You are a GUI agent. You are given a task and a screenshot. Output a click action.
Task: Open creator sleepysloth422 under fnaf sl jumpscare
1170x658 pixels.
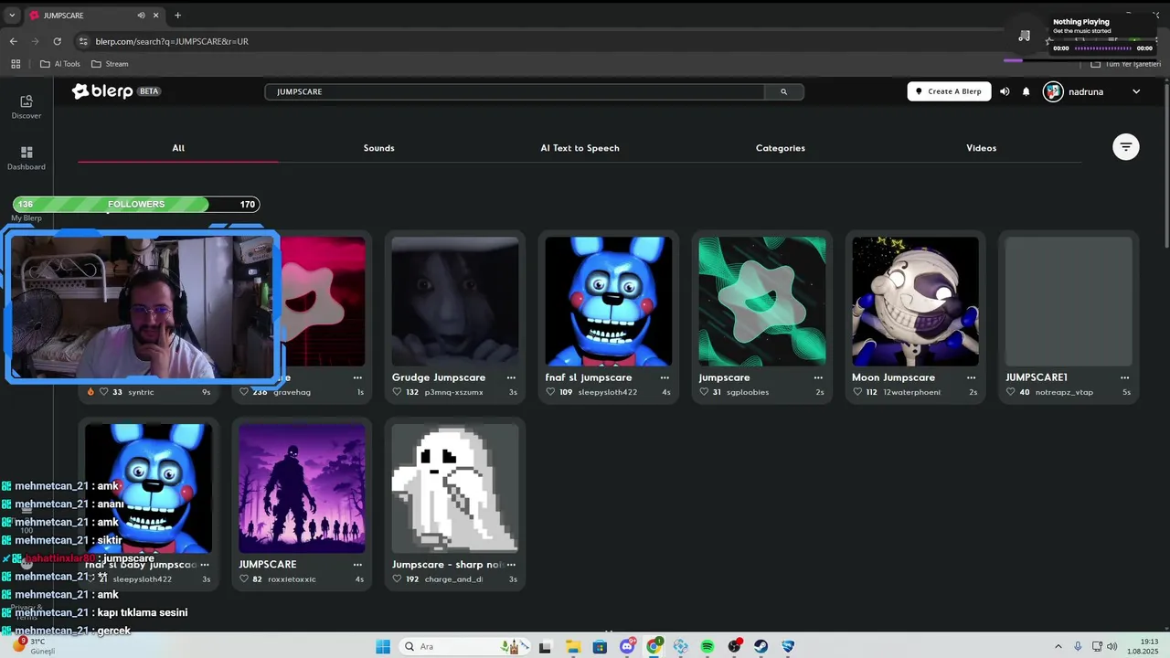pyautogui.click(x=607, y=392)
